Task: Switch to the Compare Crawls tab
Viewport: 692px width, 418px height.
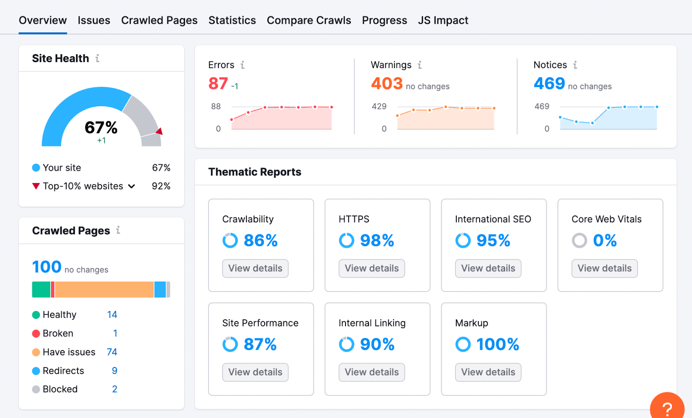Action: click(309, 20)
